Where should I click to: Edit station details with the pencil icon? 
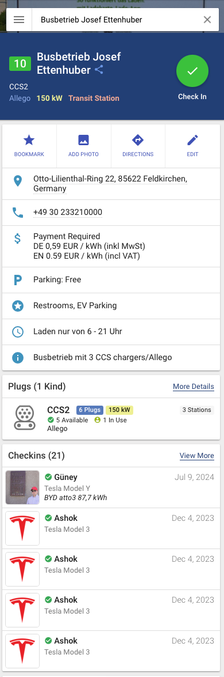pos(192,140)
